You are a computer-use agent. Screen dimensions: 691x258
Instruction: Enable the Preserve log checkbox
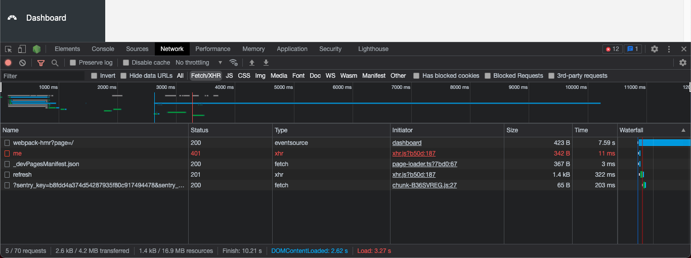click(73, 63)
